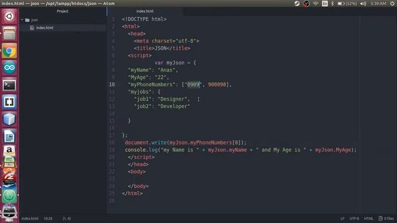Click the <title>JSON</title> line

(162, 48)
